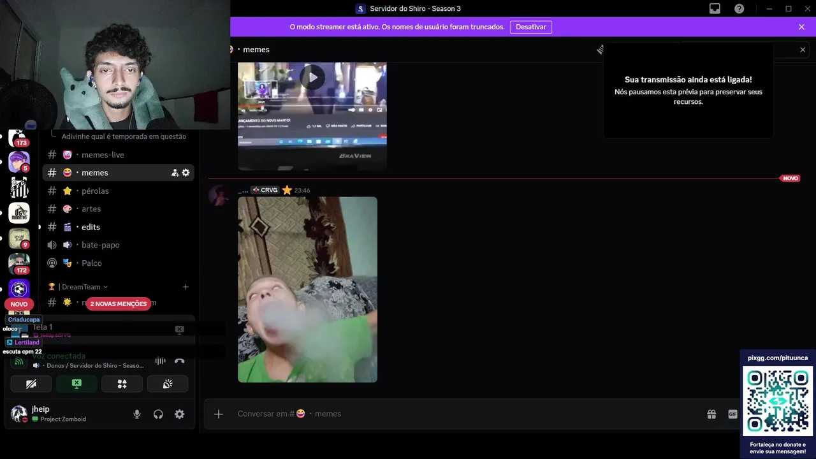This screenshot has width=816, height=459.
Task: Open the GIF picker
Action: tap(732, 414)
